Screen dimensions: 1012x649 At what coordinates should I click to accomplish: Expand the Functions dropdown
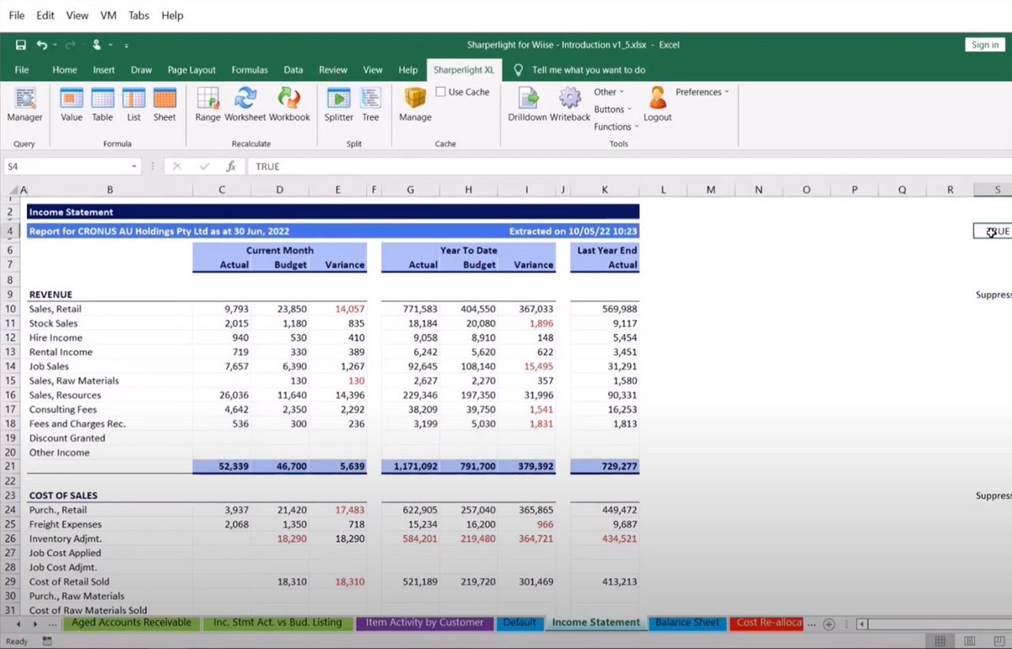pyautogui.click(x=616, y=127)
